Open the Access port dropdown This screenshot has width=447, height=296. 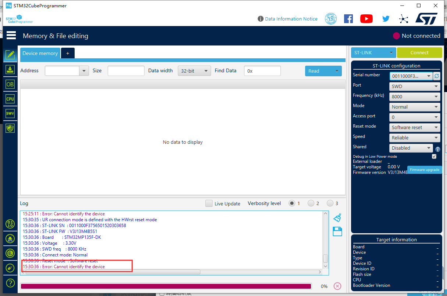tap(415, 117)
